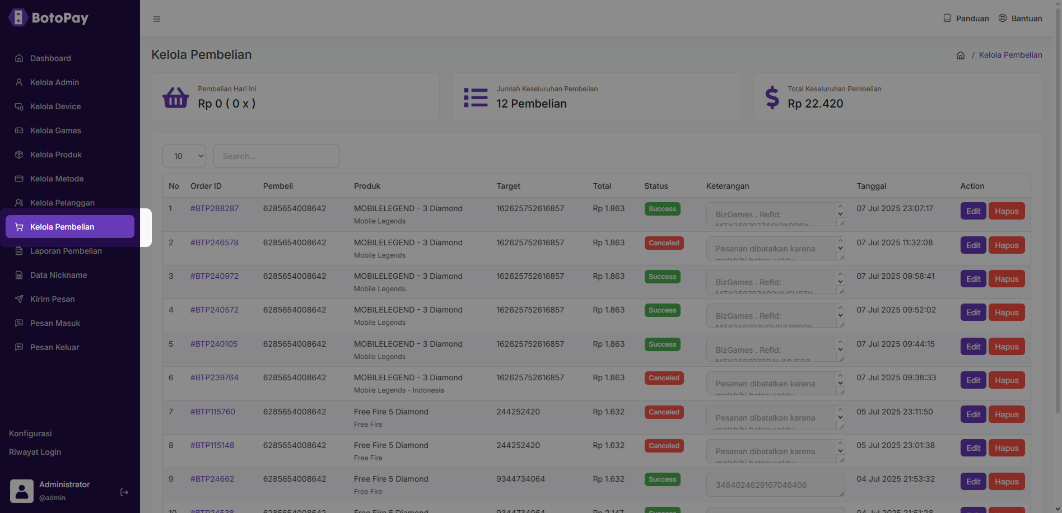This screenshot has height=513, width=1062.
Task: Click the Kelola Metode card icon
Action: pos(19,179)
